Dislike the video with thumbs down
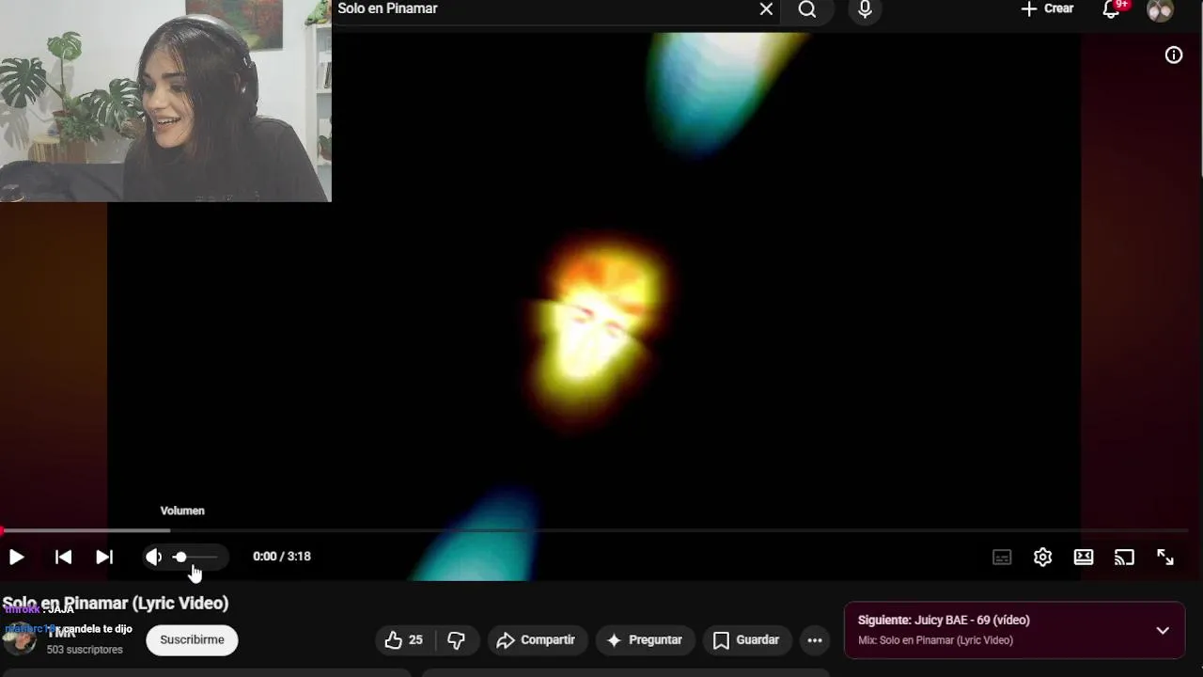 click(457, 640)
